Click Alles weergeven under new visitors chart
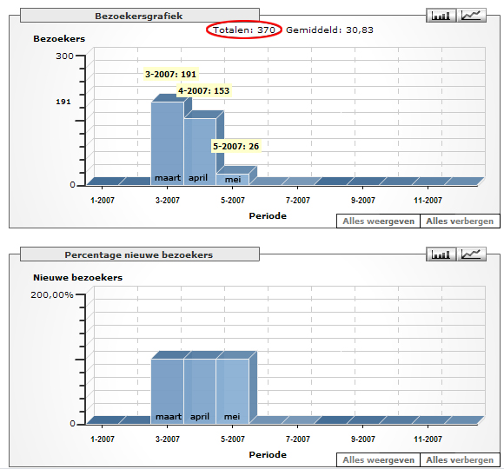This screenshot has height=469, width=504. pos(378,459)
